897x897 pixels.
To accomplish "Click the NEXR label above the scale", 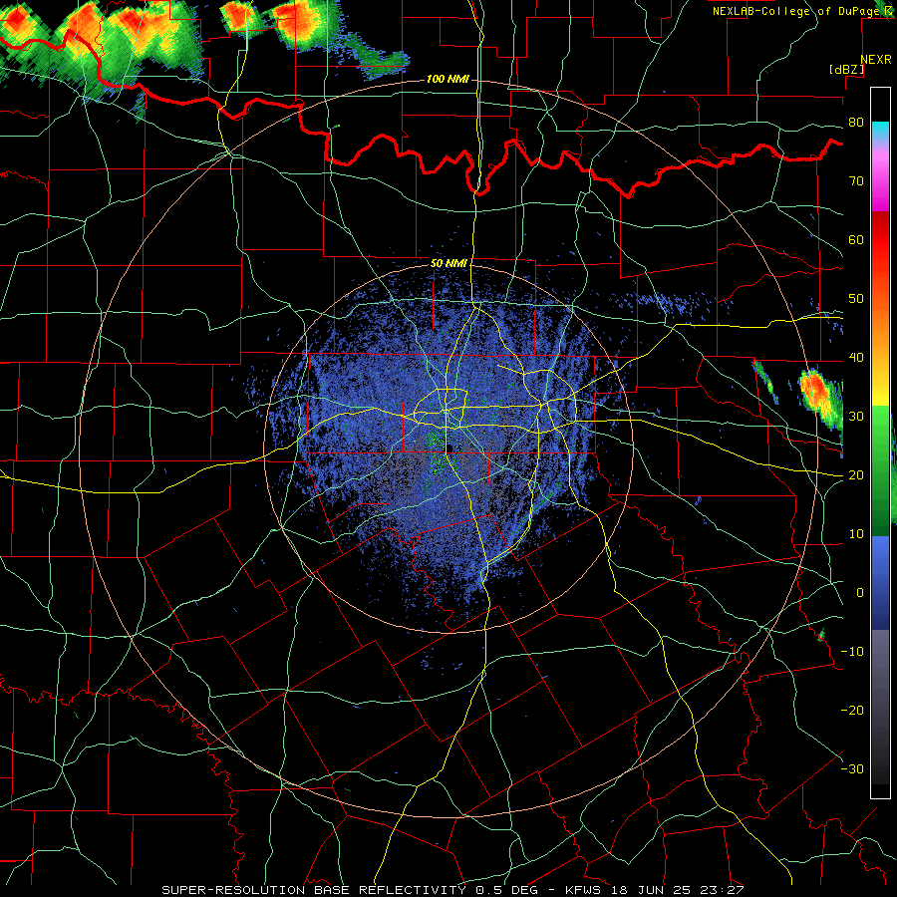I will tap(876, 60).
